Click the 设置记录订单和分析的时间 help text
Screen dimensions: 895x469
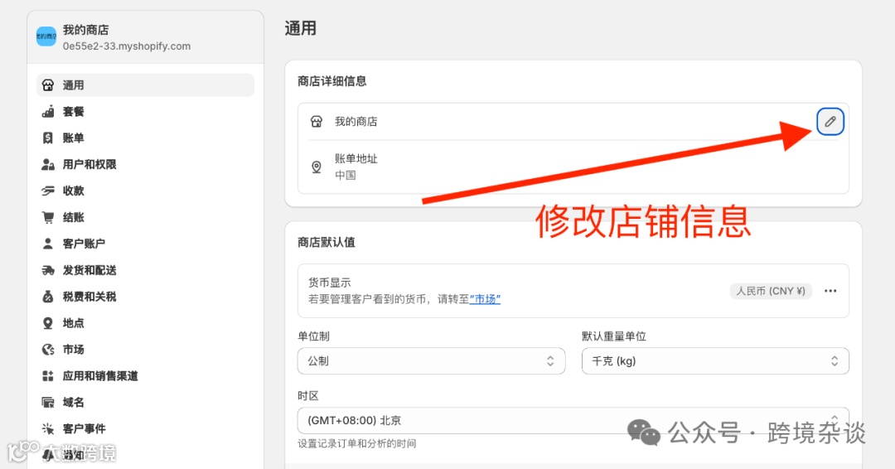pos(356,443)
